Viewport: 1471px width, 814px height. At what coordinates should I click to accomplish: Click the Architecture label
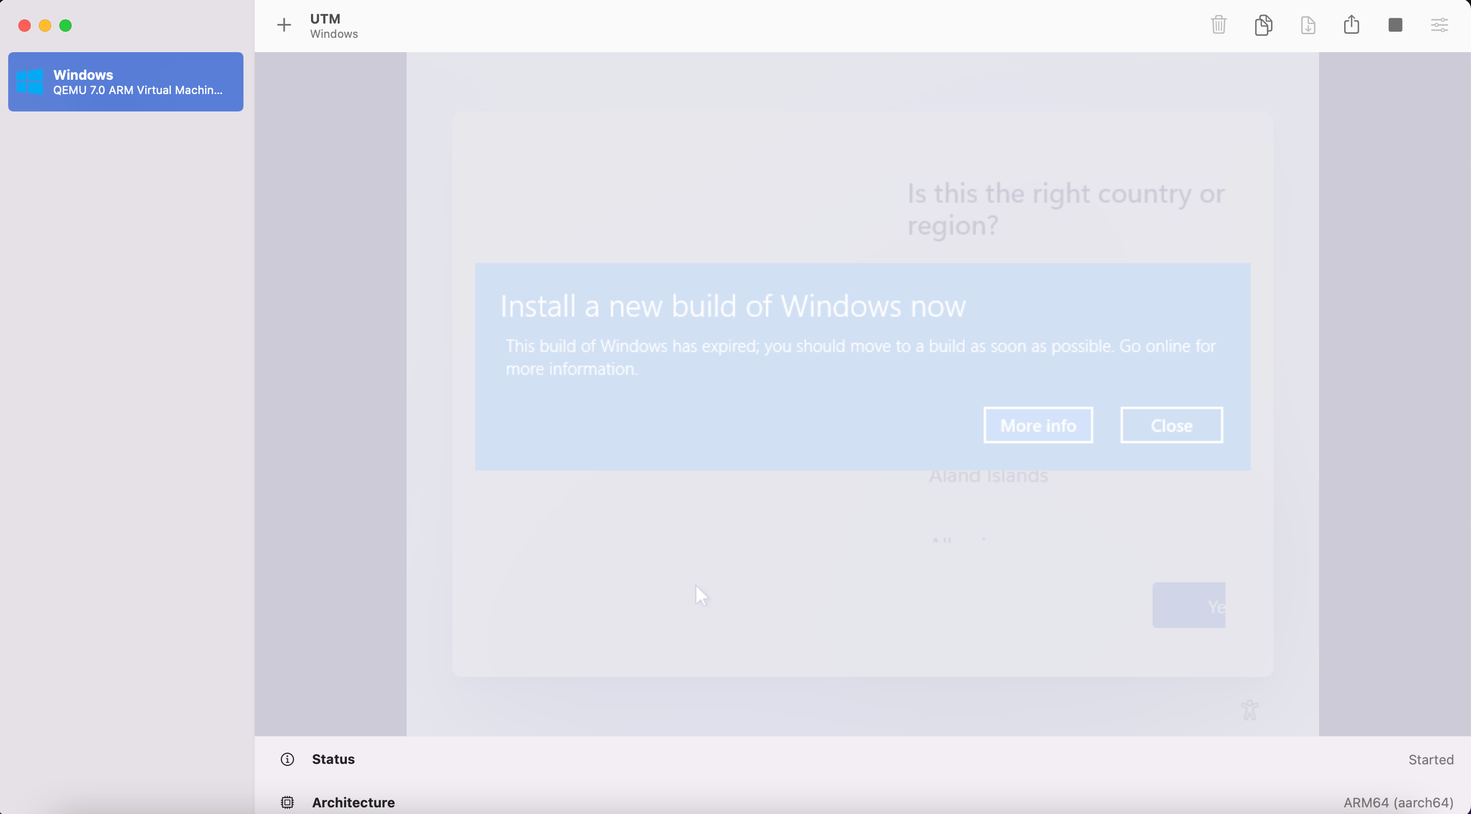[353, 803]
